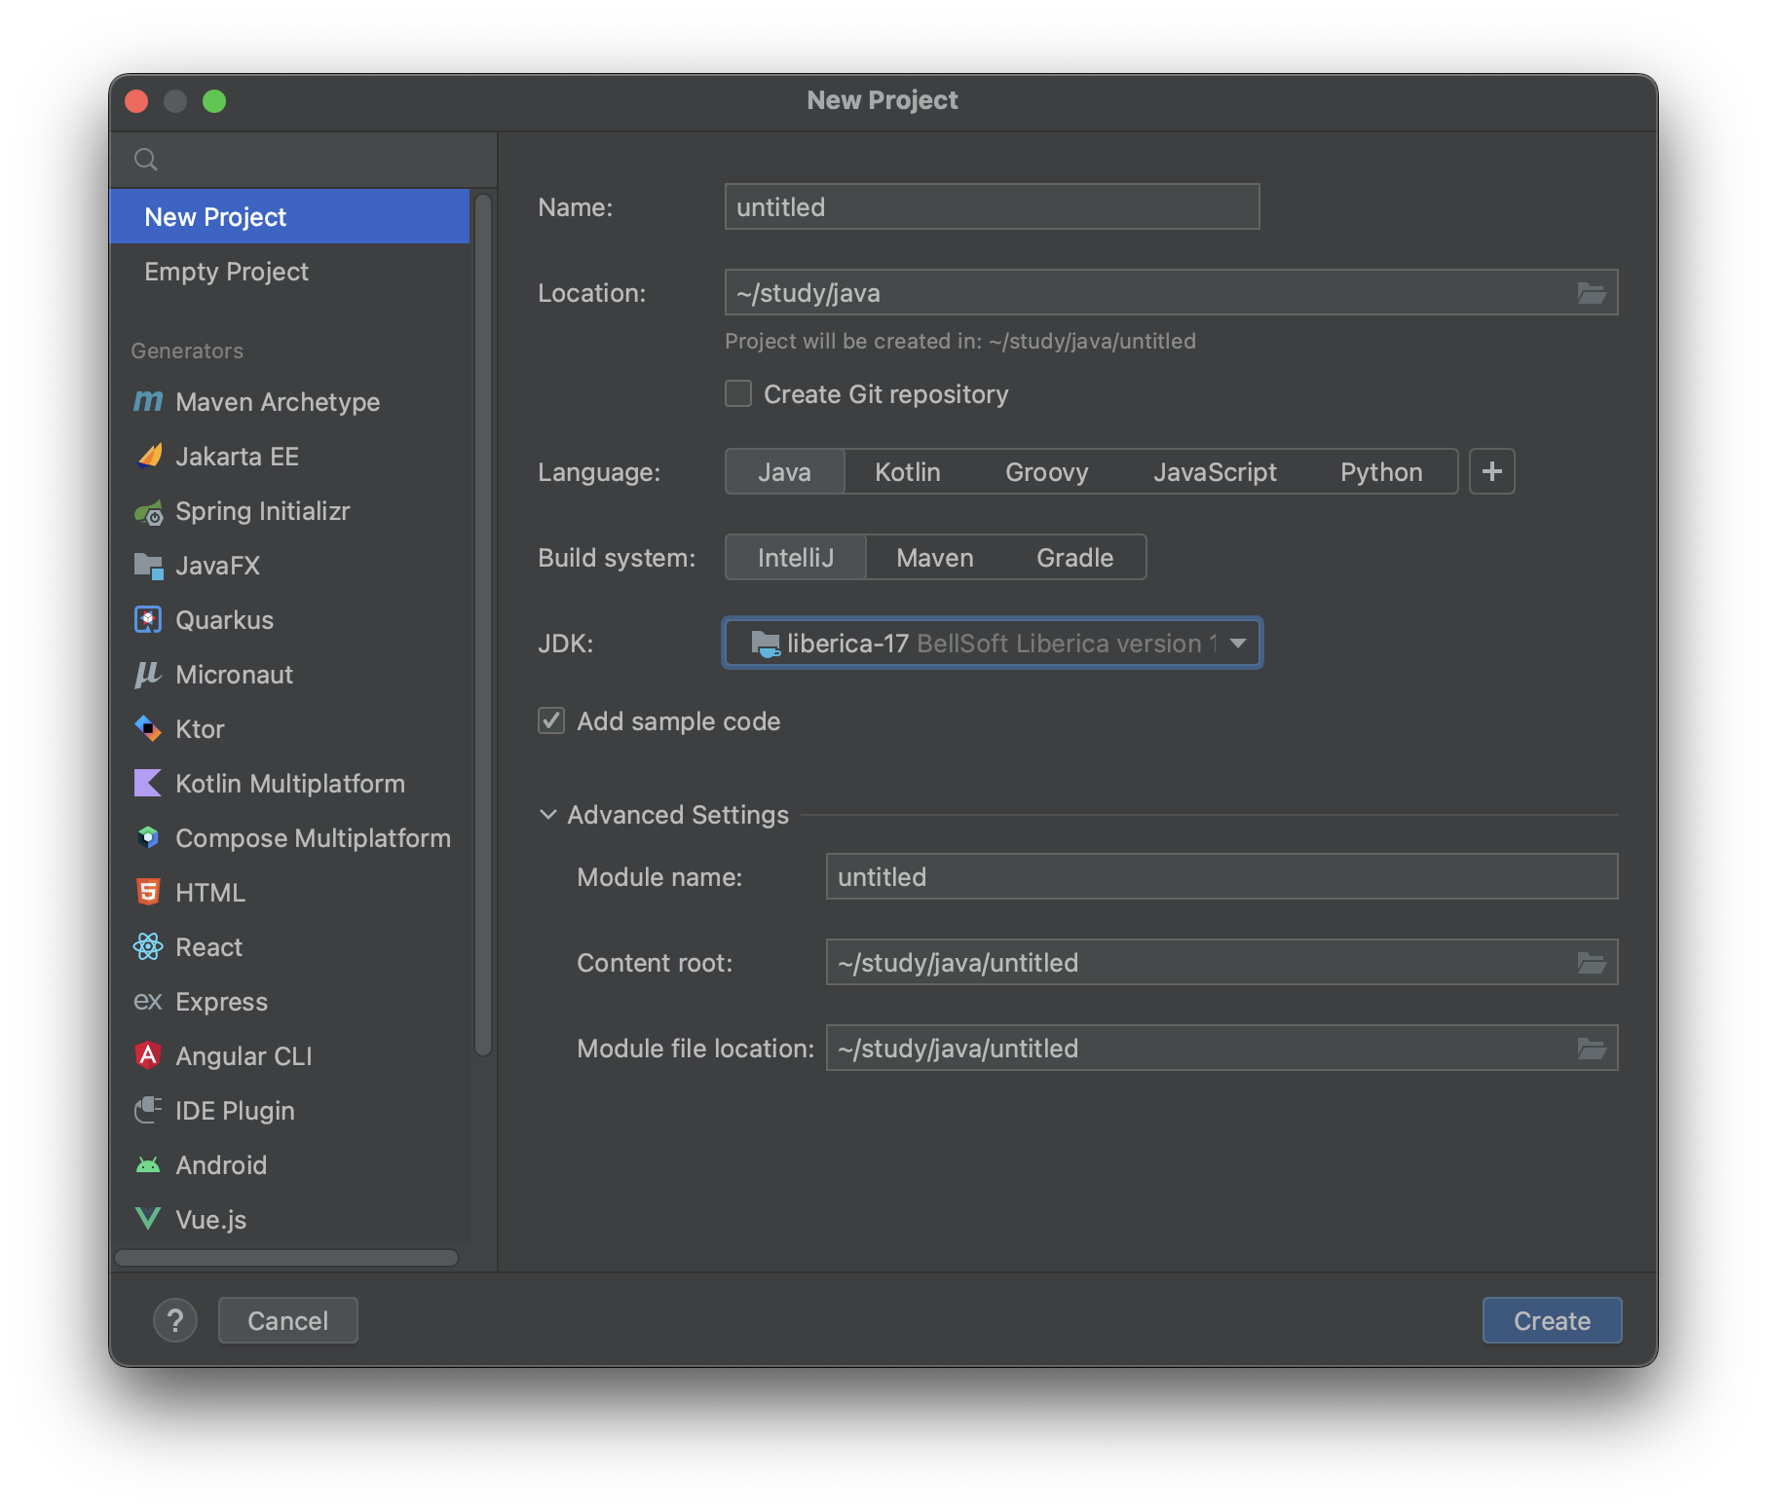Click the project Name input field

991,206
